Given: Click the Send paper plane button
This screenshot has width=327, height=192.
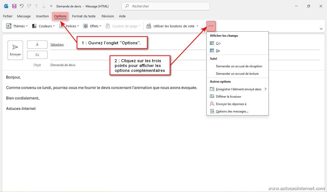Looking at the screenshot, I should pyautogui.click(x=15, y=50).
